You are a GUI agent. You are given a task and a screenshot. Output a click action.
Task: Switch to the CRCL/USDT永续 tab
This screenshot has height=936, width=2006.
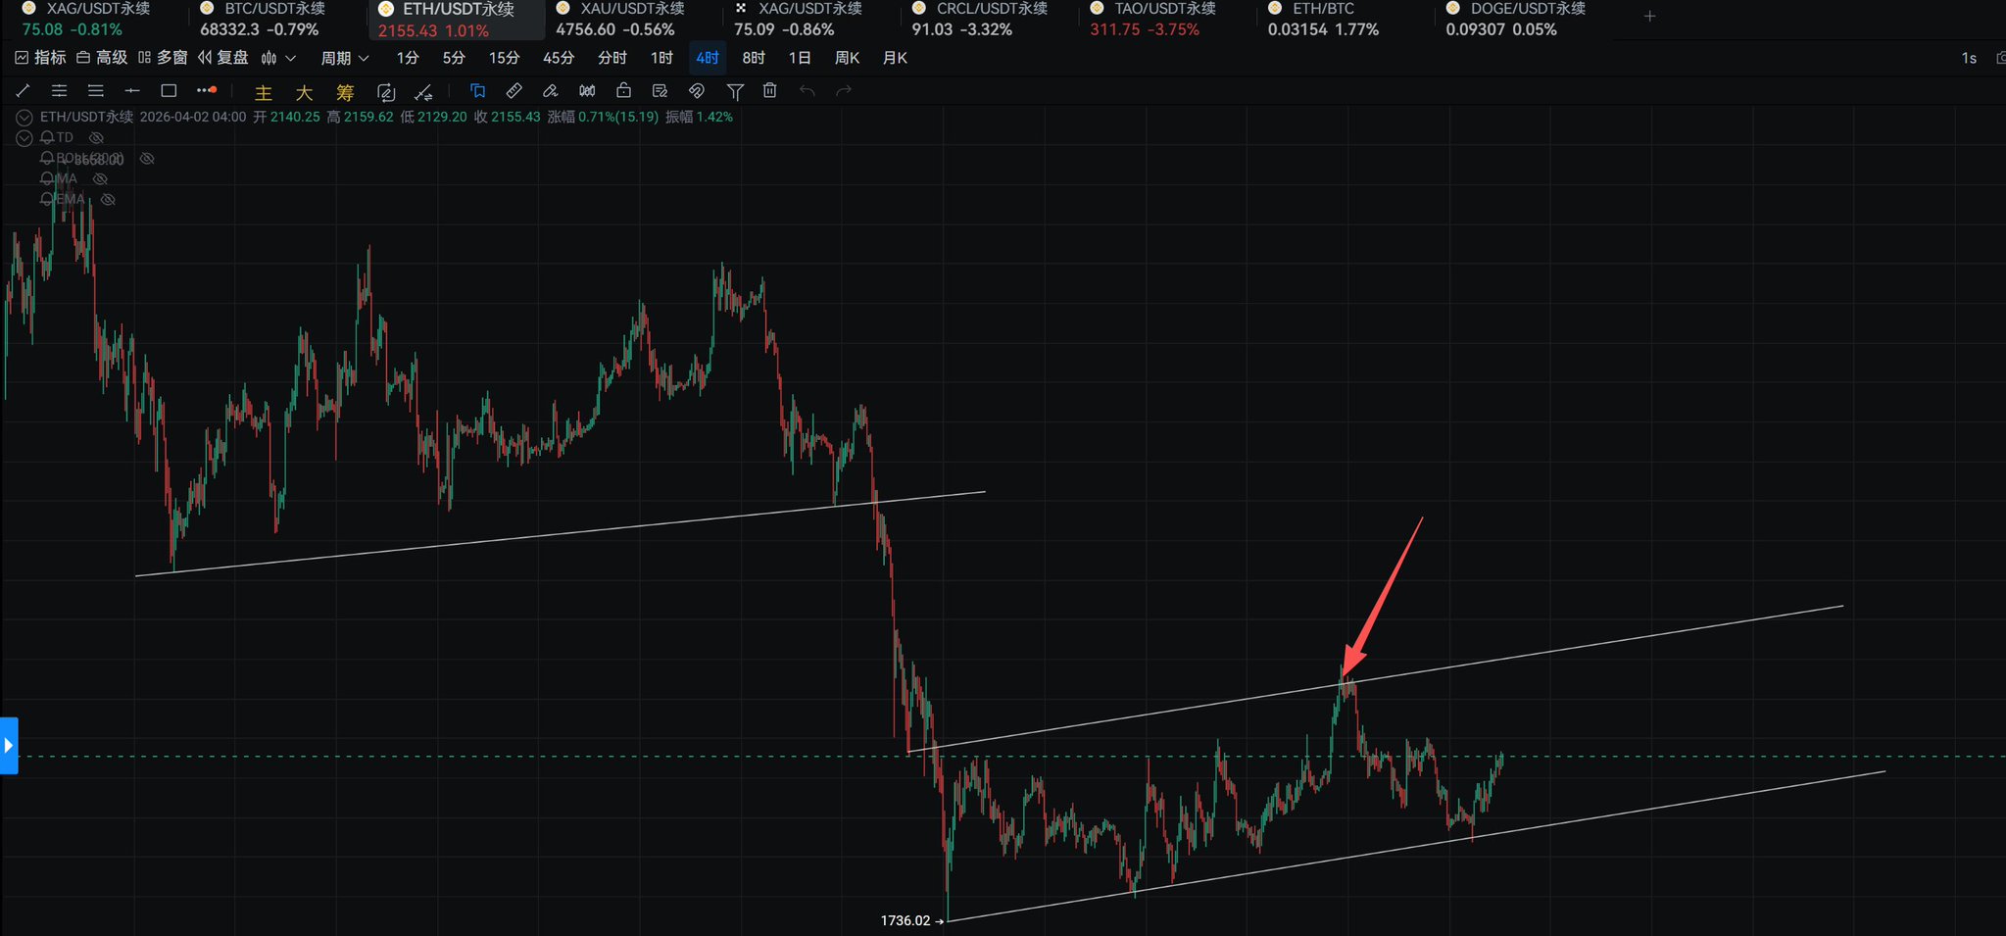coord(979,20)
